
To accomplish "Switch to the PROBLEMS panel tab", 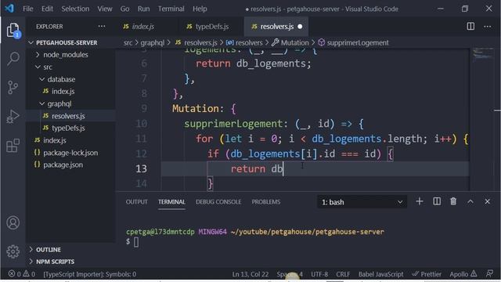I will coord(266,202).
